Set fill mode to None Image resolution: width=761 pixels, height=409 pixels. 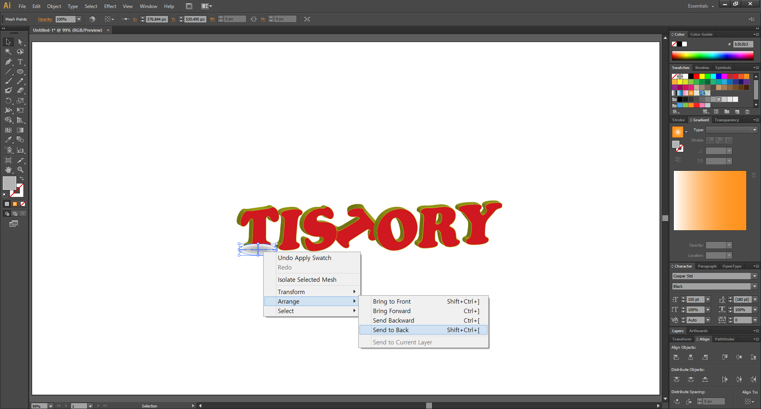pyautogui.click(x=23, y=204)
